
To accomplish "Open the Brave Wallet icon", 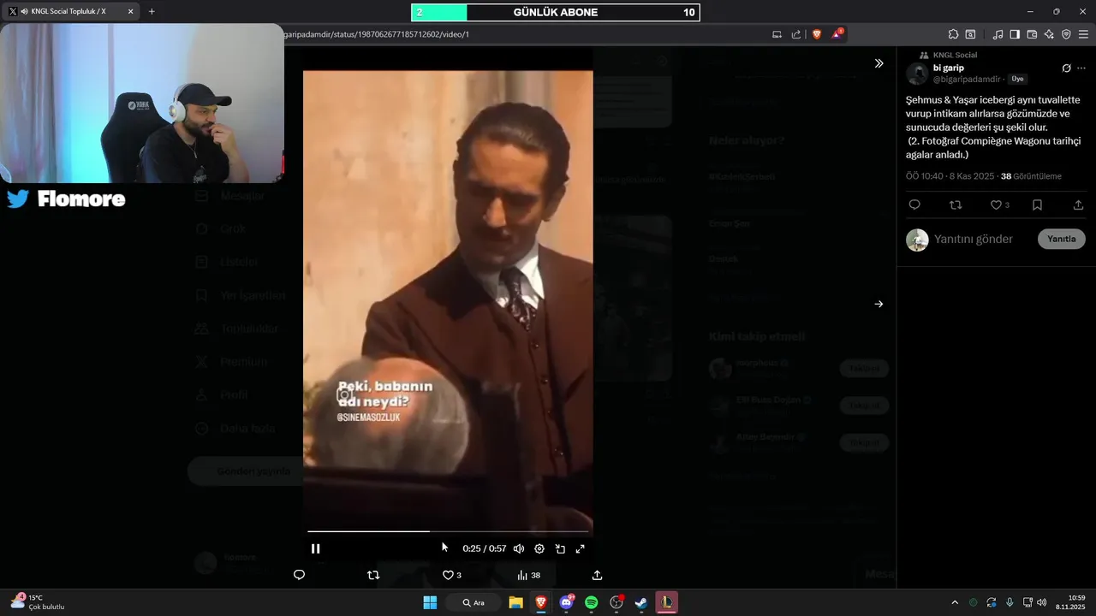I will pos(1032,34).
